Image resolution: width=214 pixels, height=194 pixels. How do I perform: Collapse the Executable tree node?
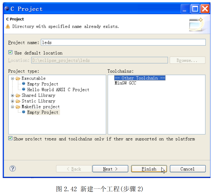(x=12, y=78)
